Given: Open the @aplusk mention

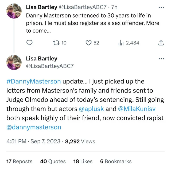Looking at the screenshot, I should pos(91,108).
